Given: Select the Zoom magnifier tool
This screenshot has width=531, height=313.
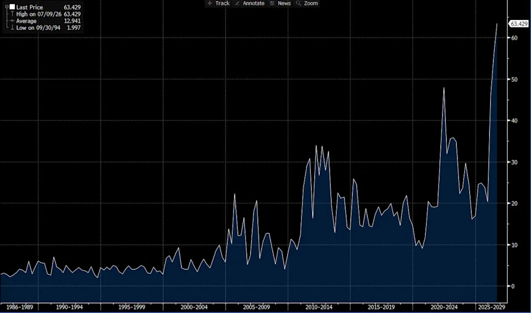Looking at the screenshot, I should (307, 3).
